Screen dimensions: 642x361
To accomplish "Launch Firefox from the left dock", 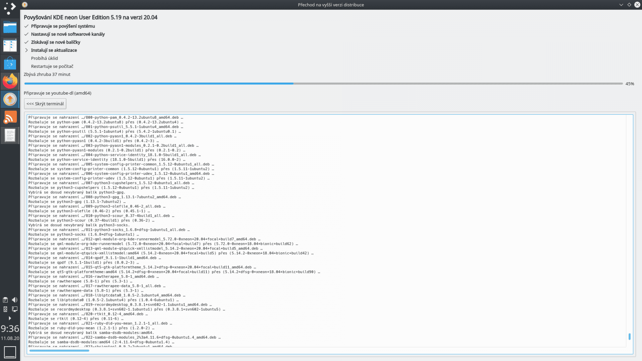I will (x=10, y=81).
